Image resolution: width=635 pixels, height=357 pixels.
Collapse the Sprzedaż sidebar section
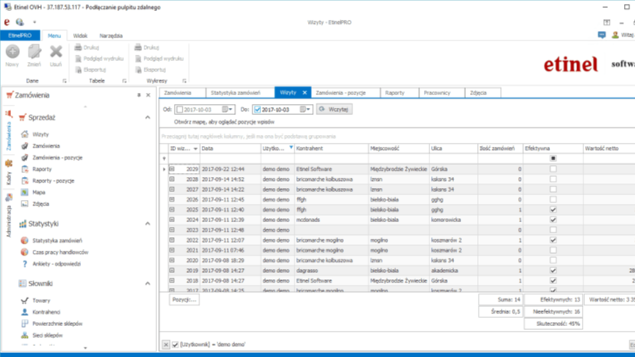146,117
